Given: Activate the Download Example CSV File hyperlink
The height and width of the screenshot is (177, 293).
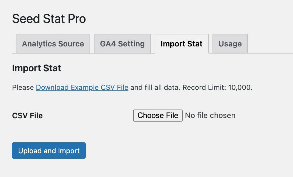Looking at the screenshot, I should click(82, 87).
